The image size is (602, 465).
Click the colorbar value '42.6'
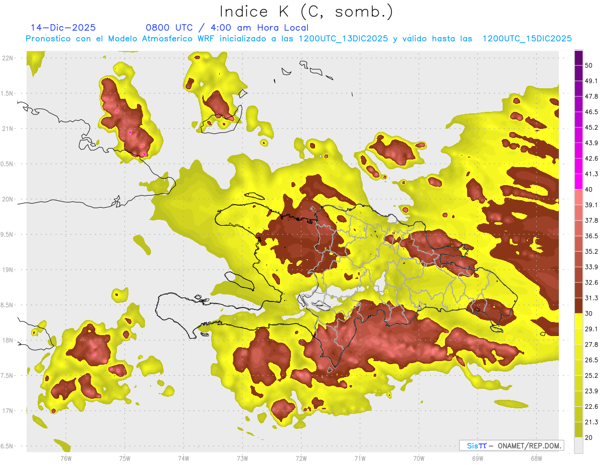click(x=591, y=159)
